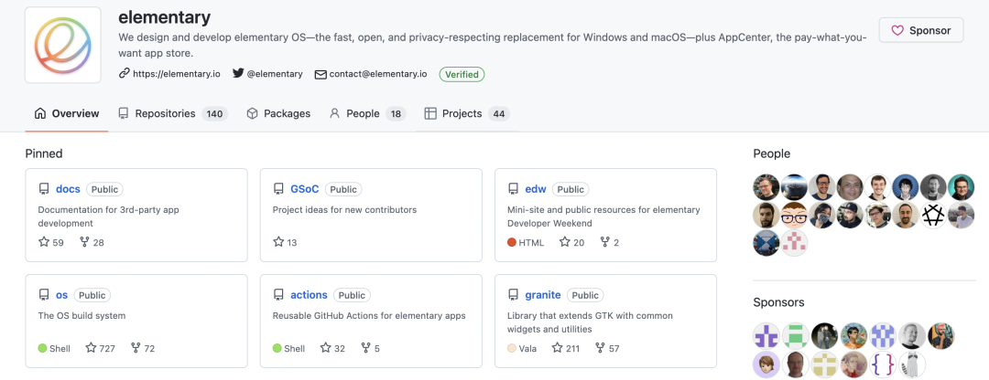Image resolution: width=989 pixels, height=380 pixels.
Task: Click the star icon on docs repo
Action: [x=44, y=242]
